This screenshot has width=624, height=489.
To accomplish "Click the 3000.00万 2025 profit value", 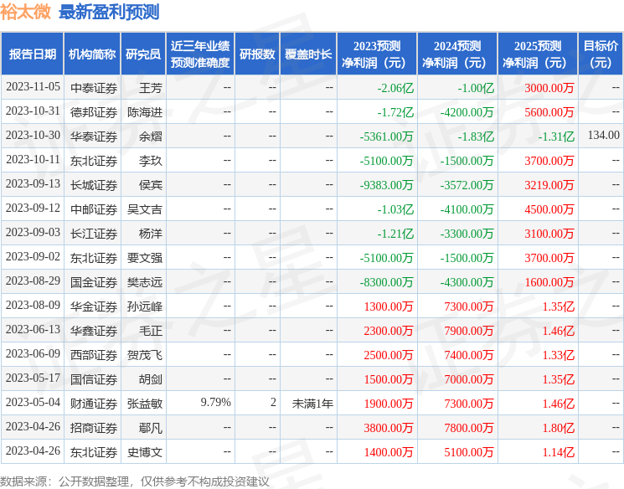I will tap(549, 88).
